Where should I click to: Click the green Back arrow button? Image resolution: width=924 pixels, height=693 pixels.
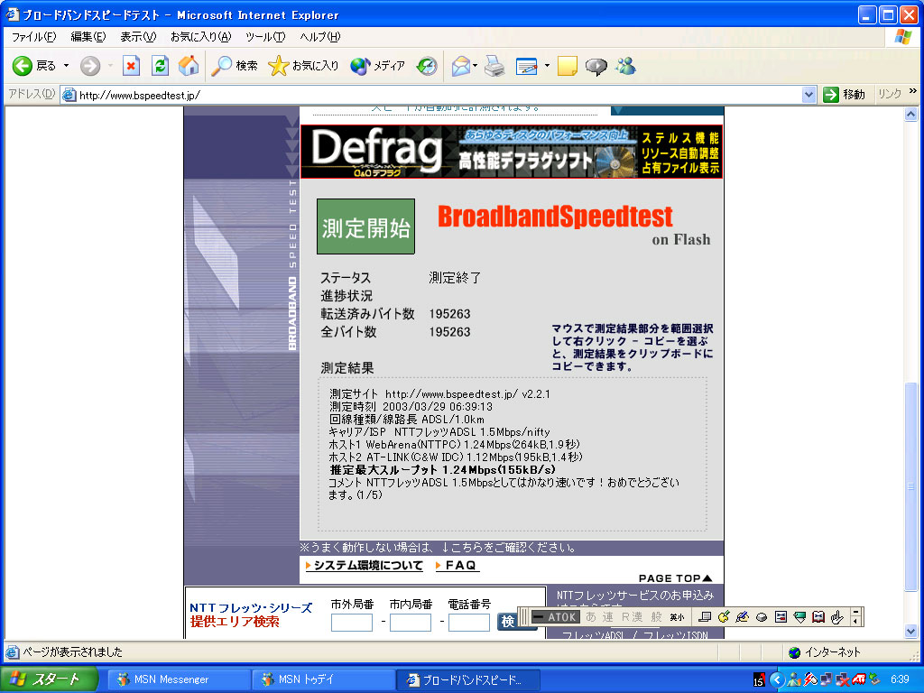[x=23, y=65]
